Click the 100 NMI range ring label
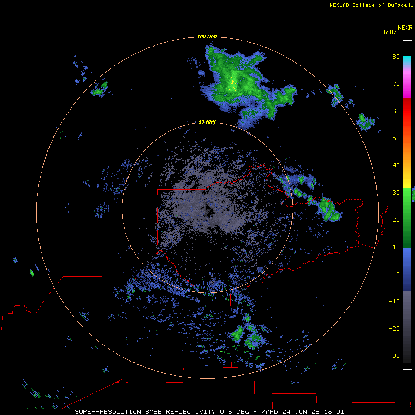415x415 pixels. tap(207, 36)
